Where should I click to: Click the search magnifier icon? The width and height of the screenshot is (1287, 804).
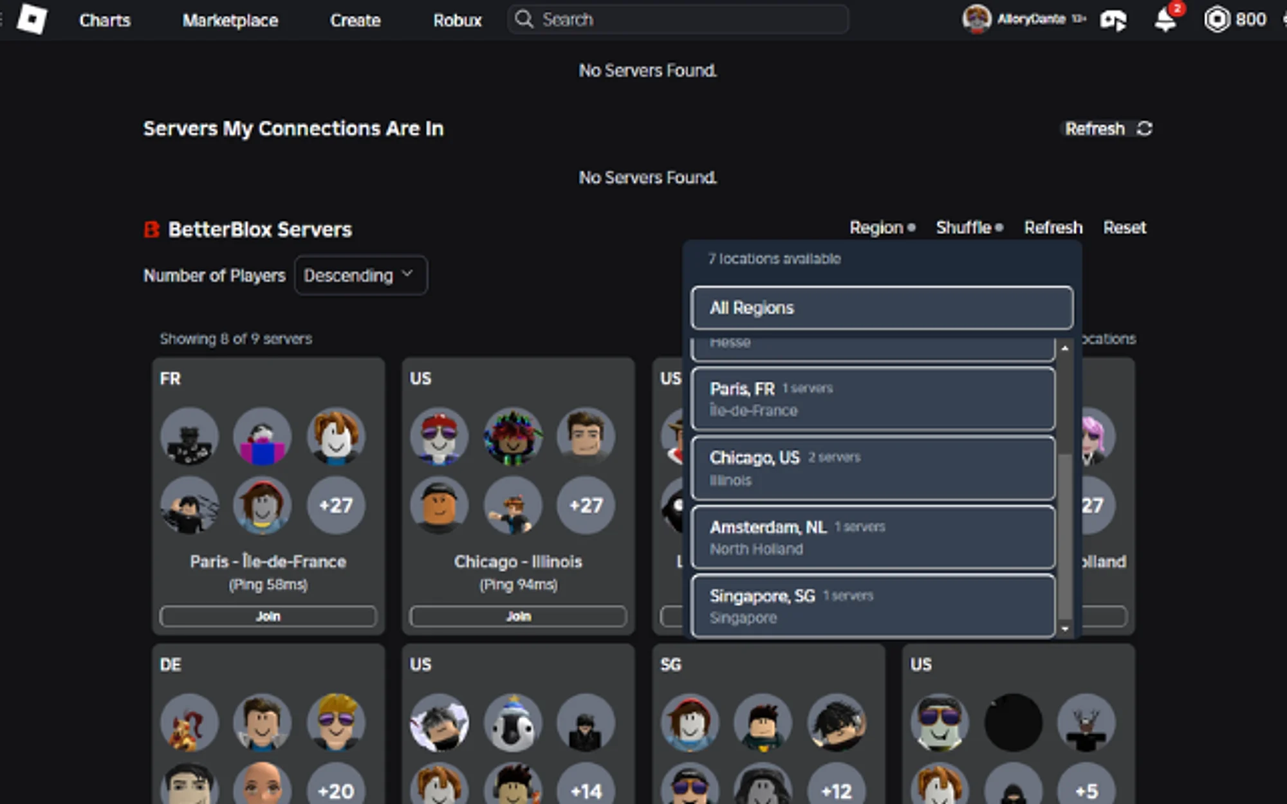coord(524,19)
